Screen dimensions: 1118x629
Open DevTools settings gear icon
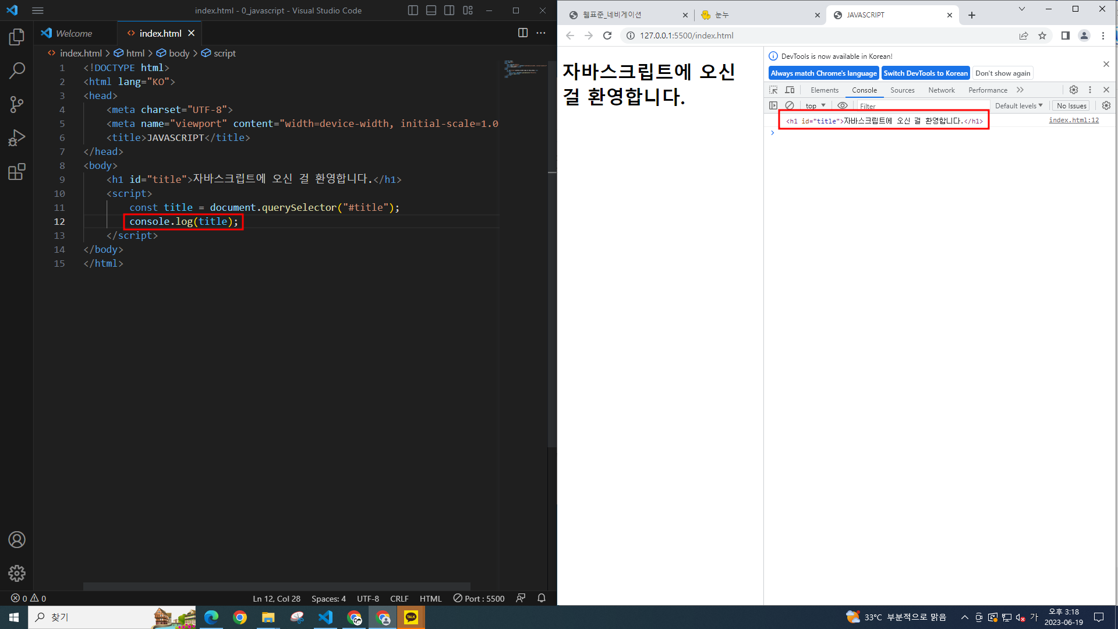[1073, 90]
